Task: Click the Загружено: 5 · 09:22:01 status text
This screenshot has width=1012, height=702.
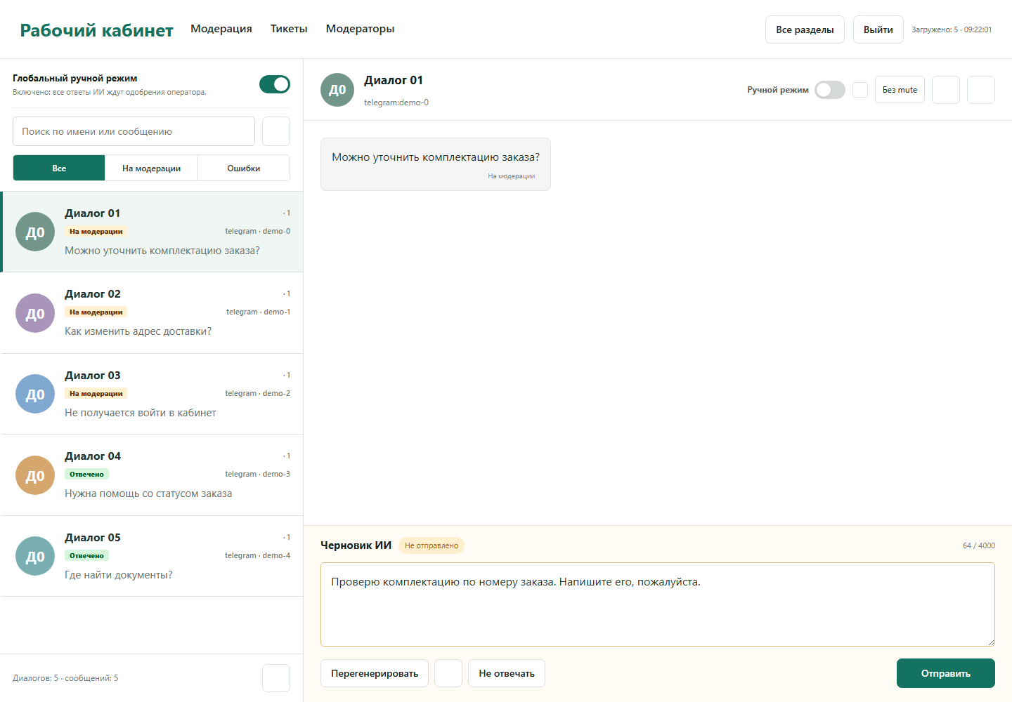Action: click(952, 29)
